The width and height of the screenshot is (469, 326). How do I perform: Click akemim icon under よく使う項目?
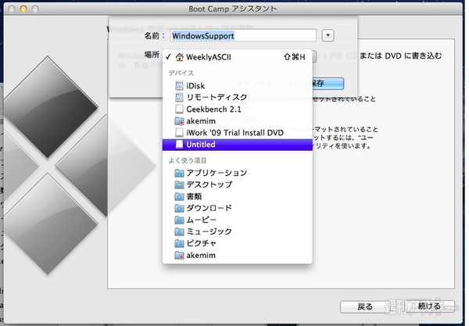pyautogui.click(x=179, y=256)
